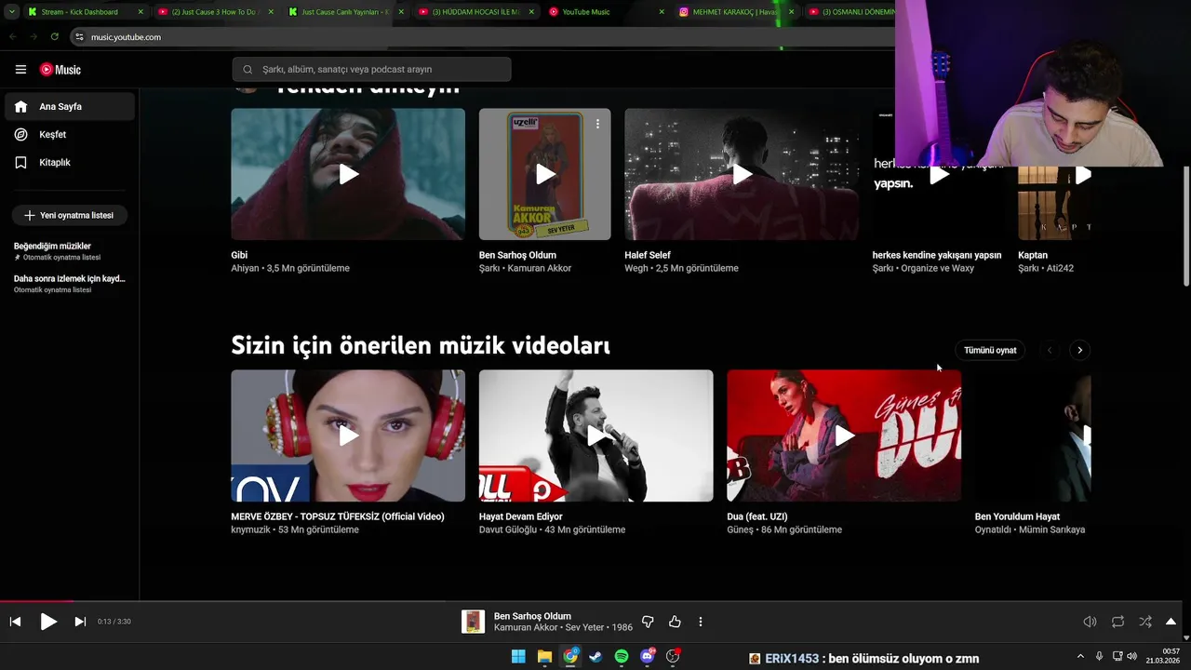Open the hamburger guide menu
1191x670 pixels.
[20, 70]
